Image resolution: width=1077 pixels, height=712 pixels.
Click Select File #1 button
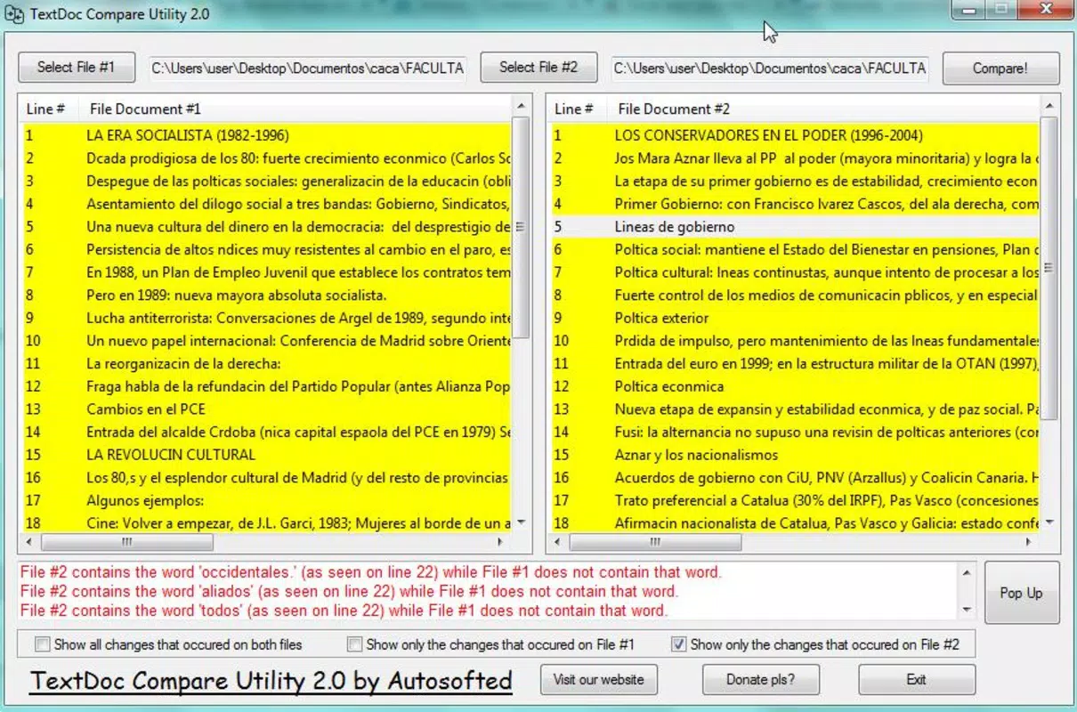pos(77,67)
